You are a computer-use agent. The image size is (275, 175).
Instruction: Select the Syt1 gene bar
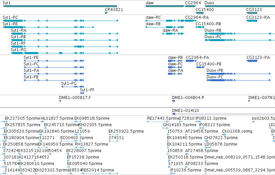pyautogui.click(x=60, y=6)
